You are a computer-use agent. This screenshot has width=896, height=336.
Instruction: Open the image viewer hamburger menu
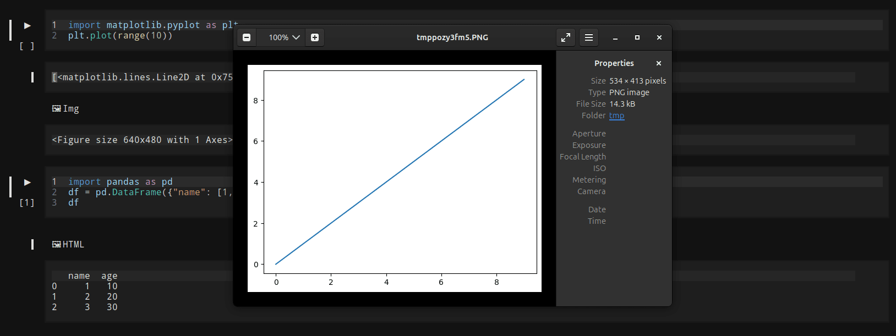coord(589,37)
